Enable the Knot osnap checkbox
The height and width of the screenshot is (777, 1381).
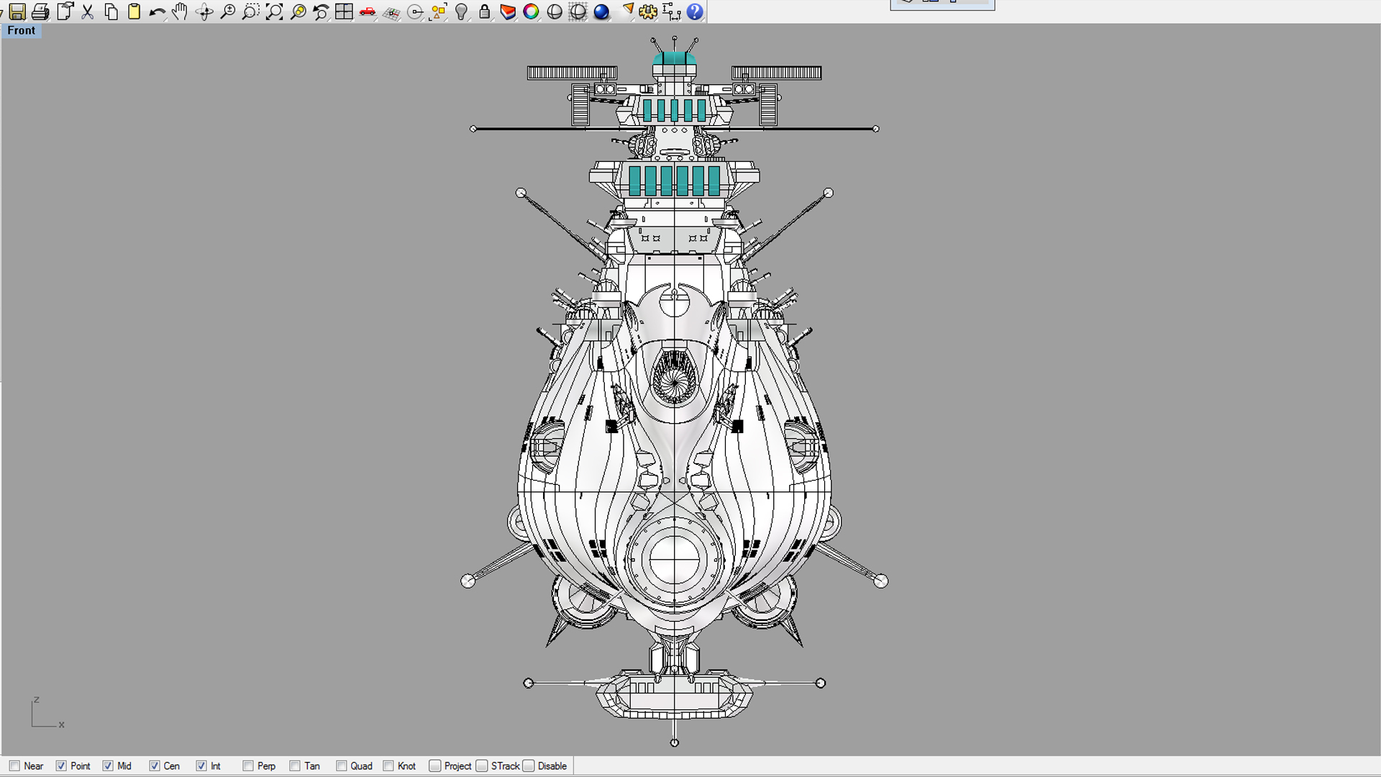pyautogui.click(x=388, y=765)
